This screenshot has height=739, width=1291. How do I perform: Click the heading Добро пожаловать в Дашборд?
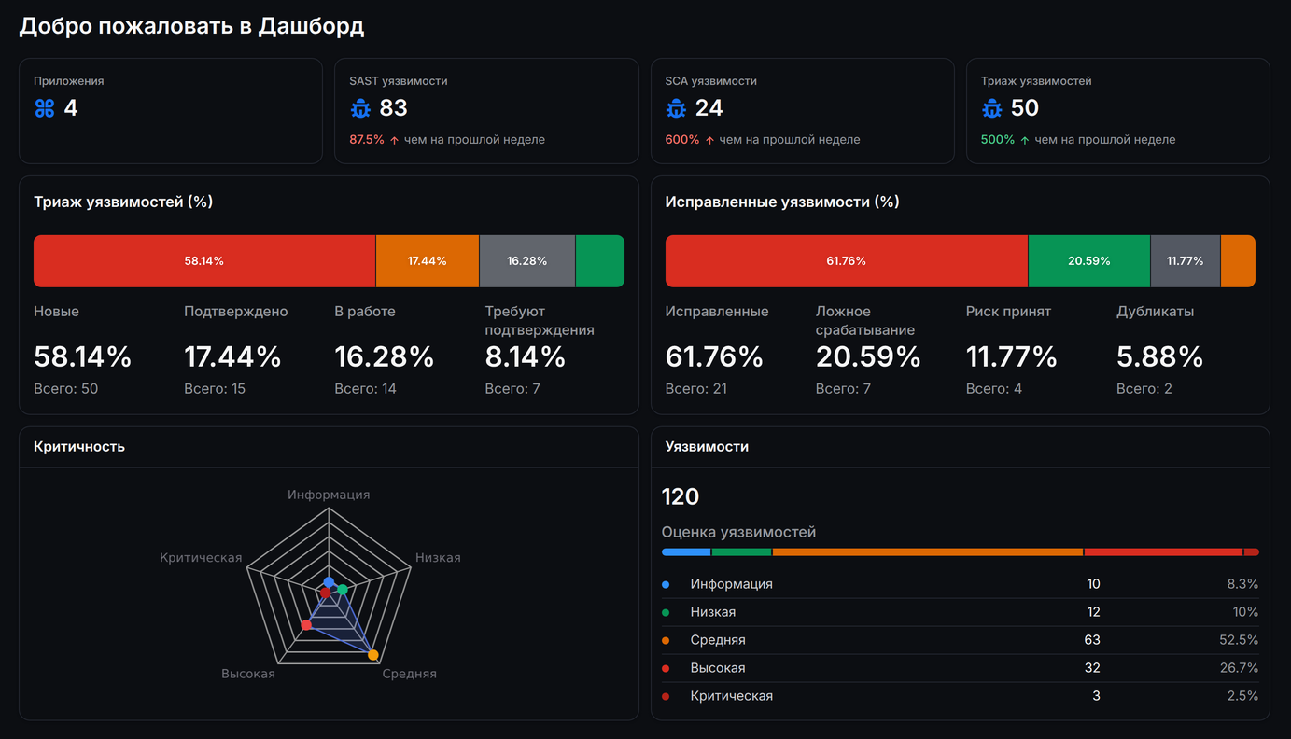pos(191,26)
